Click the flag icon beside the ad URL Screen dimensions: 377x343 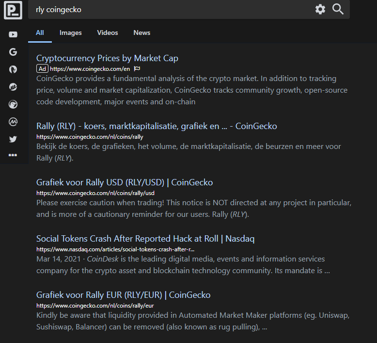pos(137,69)
